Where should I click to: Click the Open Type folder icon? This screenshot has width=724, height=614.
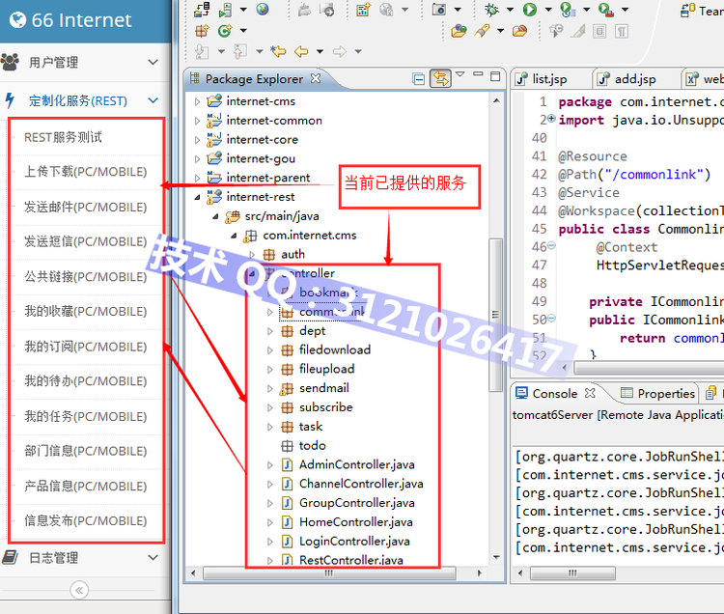click(x=459, y=31)
